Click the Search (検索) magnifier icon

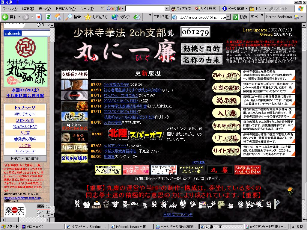click(x=69, y=17)
